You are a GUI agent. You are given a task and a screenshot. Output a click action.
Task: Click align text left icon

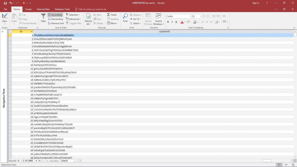202,22
